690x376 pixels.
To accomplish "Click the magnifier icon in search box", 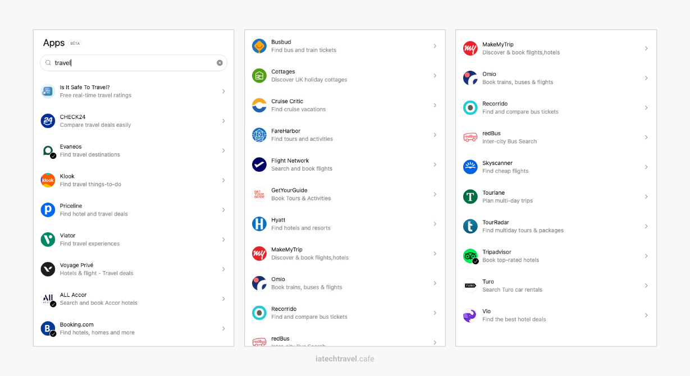I will click(48, 63).
